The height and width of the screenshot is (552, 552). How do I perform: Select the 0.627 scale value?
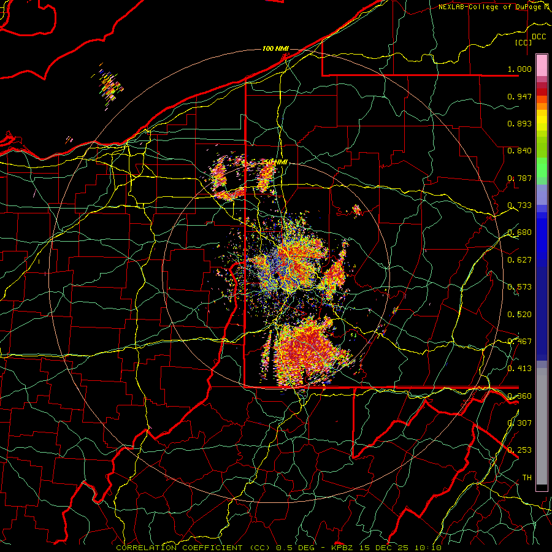pos(519,260)
